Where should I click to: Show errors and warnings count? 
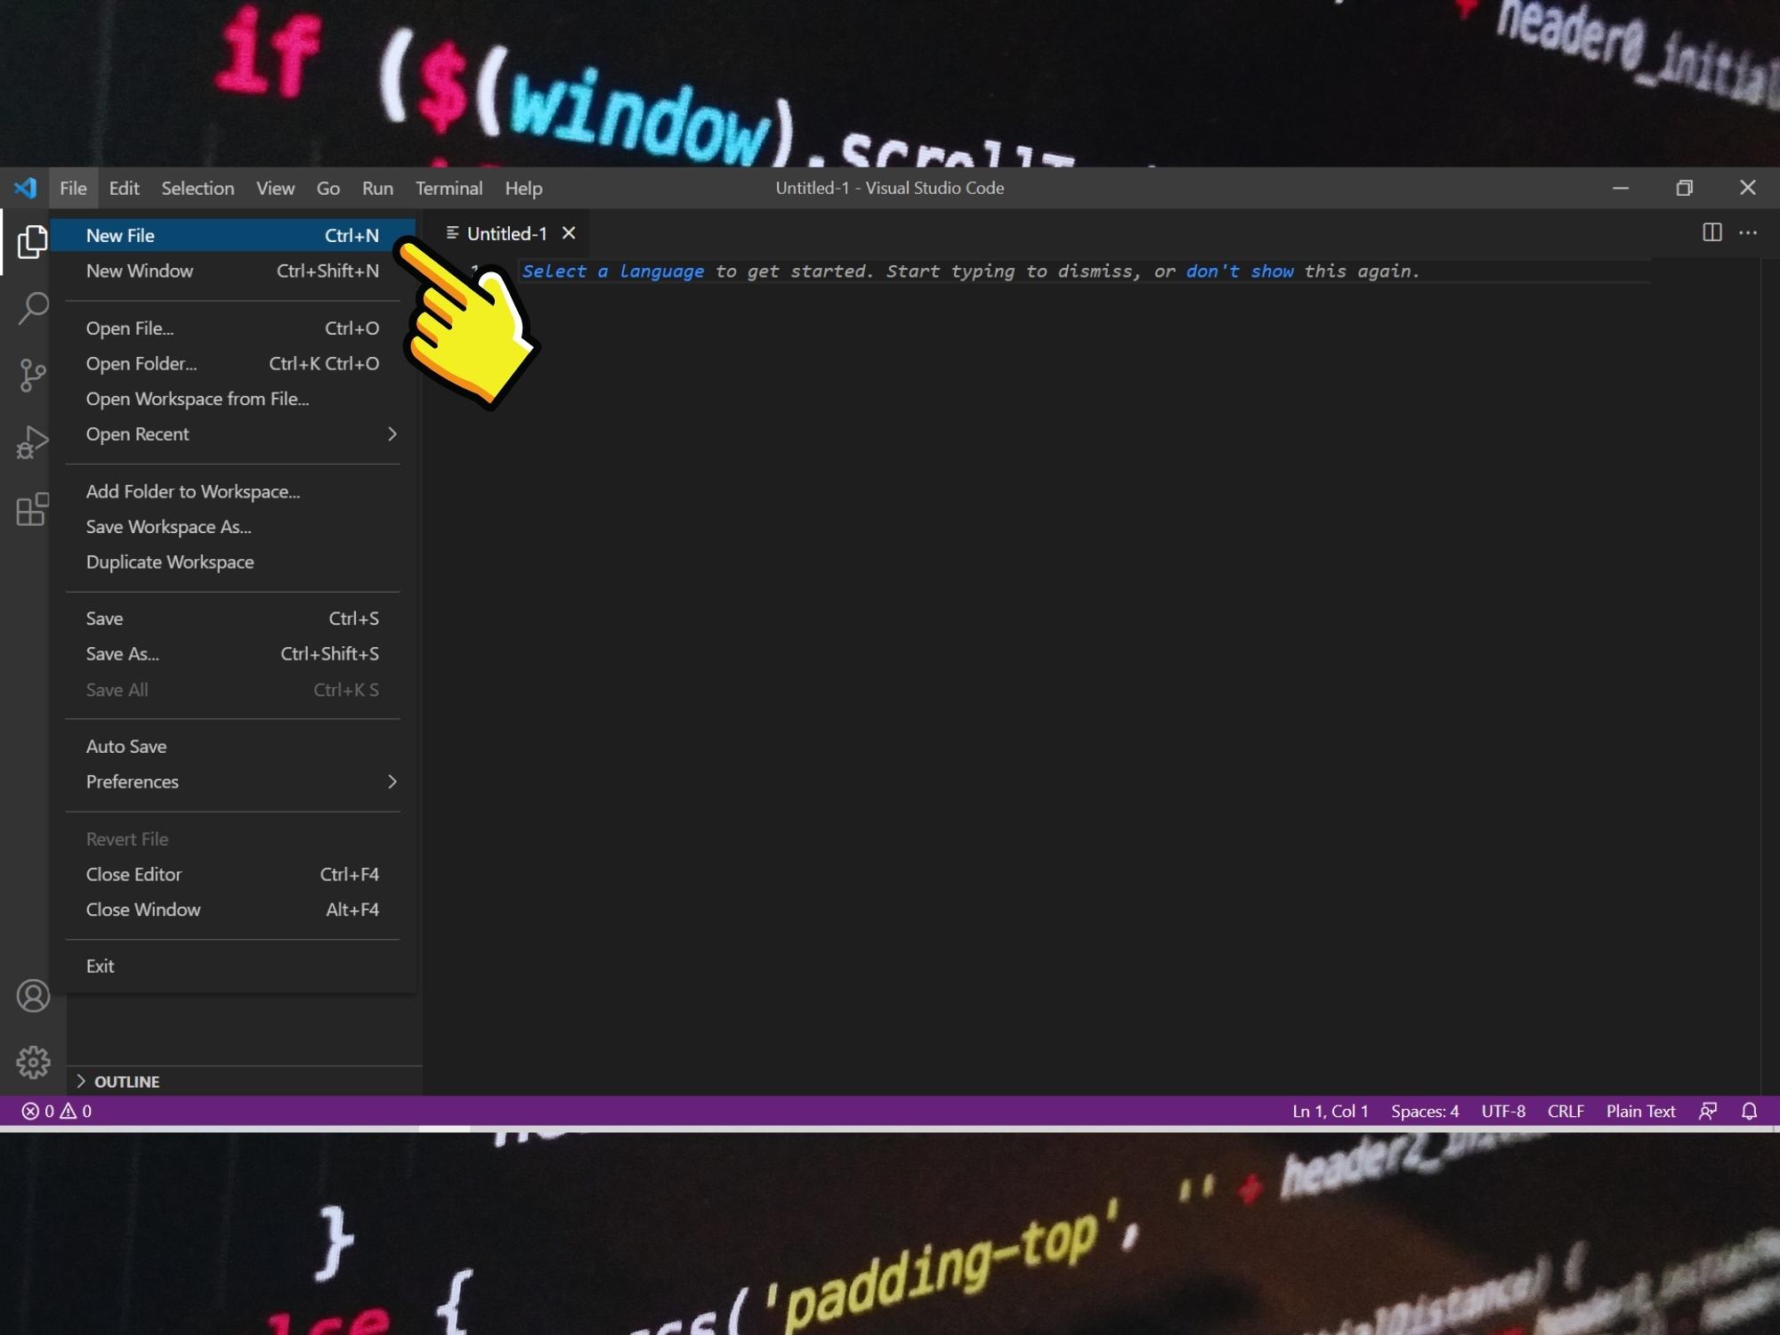click(57, 1111)
